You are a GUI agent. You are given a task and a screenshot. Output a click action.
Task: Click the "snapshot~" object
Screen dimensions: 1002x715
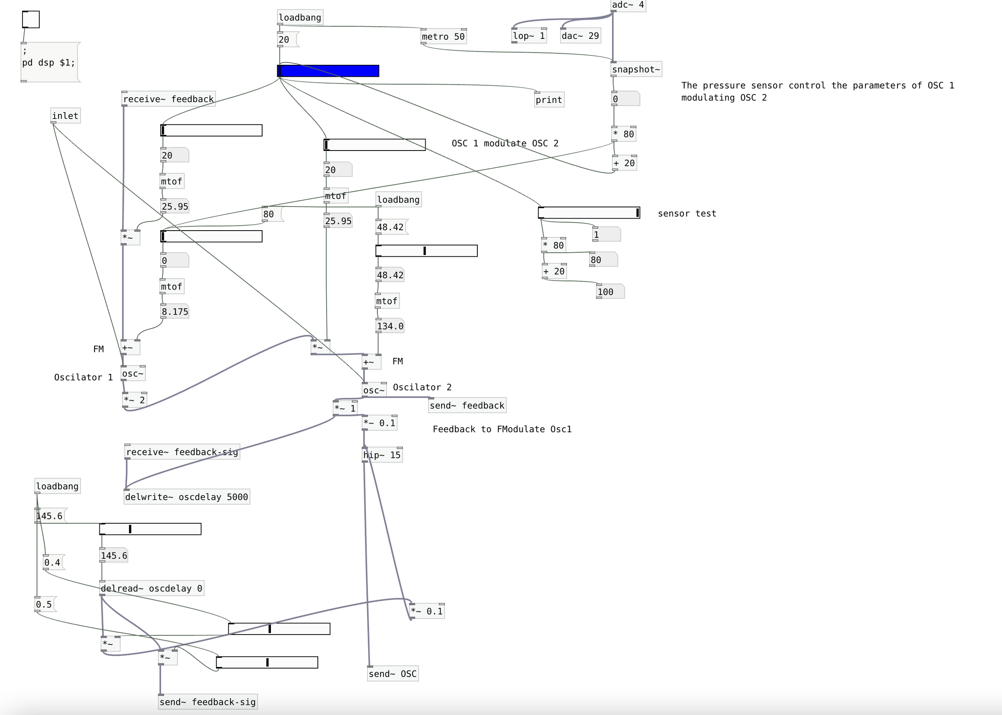tap(636, 69)
